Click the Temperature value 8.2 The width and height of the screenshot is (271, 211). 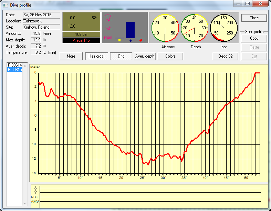(x=36, y=52)
